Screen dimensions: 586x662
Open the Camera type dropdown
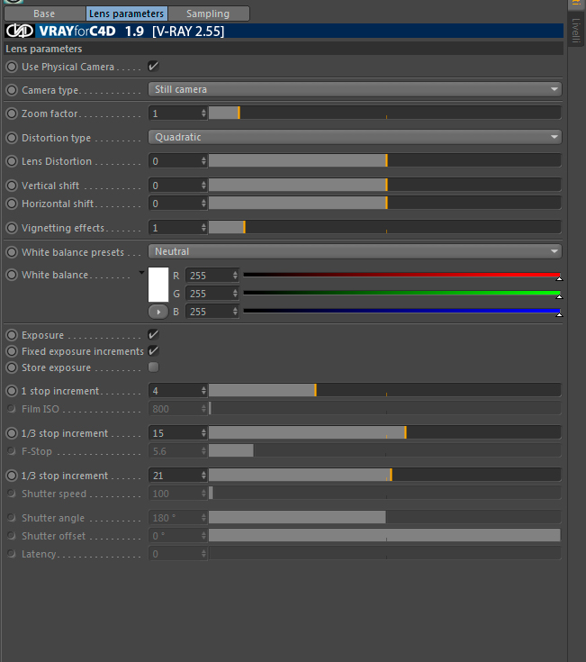[355, 89]
